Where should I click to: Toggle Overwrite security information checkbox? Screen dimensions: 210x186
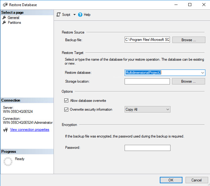pyautogui.click(x=66, y=109)
